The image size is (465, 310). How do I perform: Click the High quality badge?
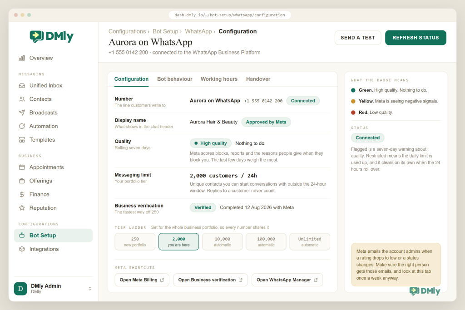click(x=211, y=143)
